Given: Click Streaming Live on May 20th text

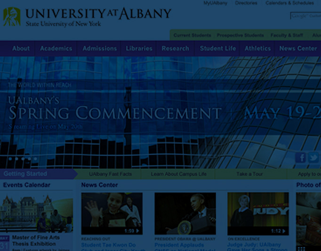Looking at the screenshot, I should coord(46,127).
